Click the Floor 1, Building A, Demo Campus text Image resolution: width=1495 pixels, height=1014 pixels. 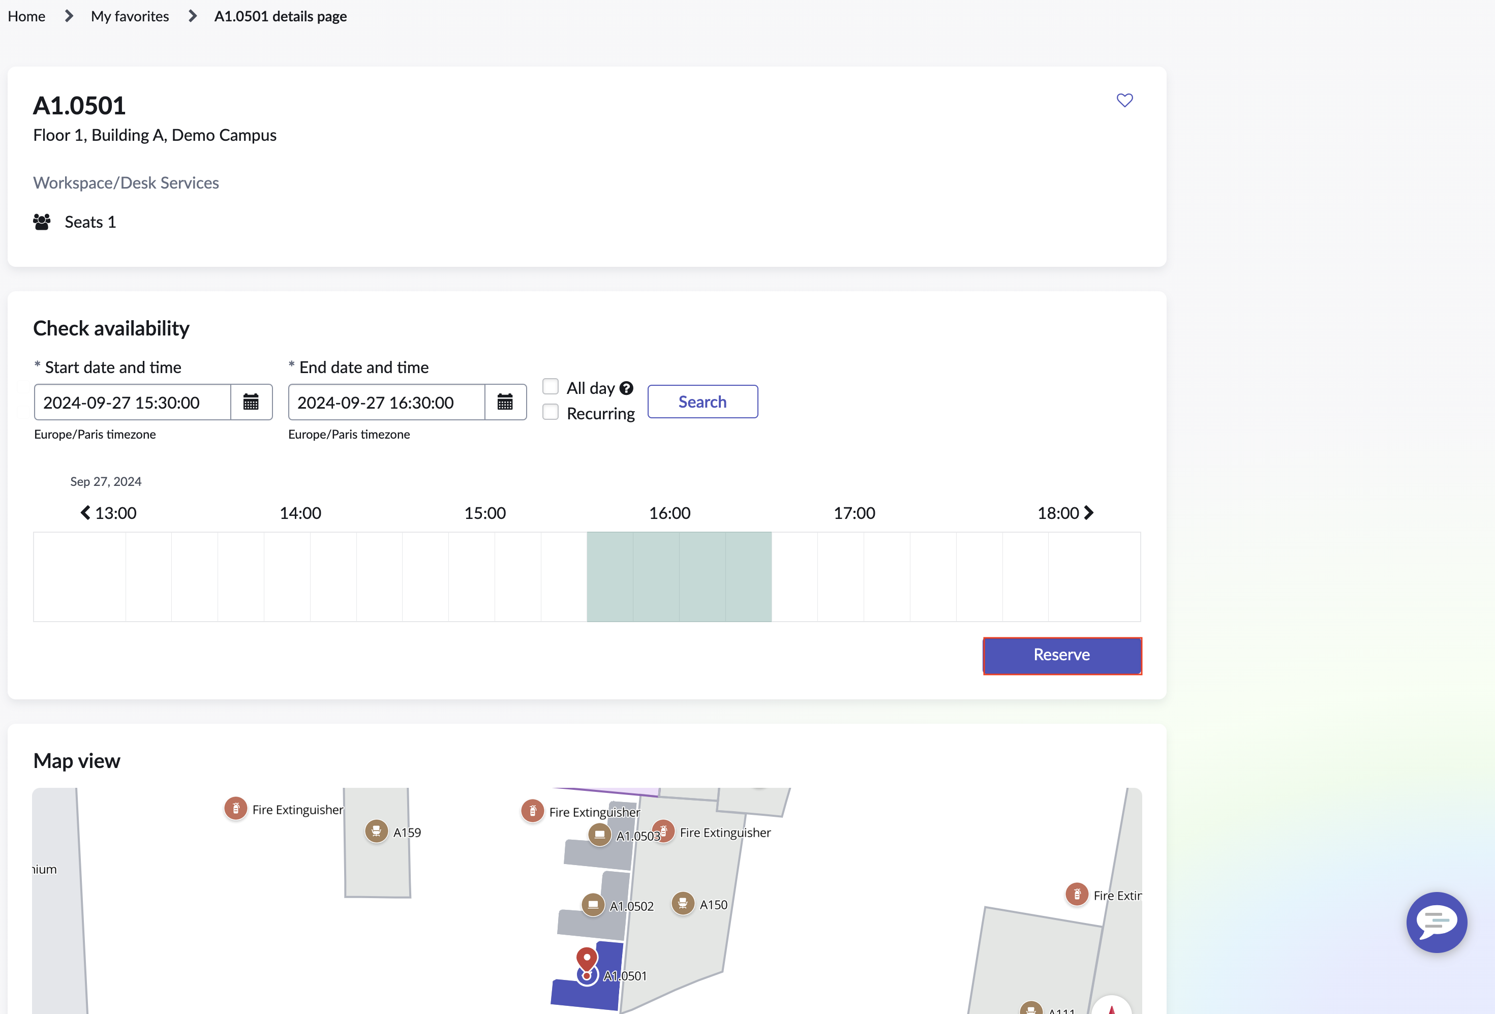(155, 135)
